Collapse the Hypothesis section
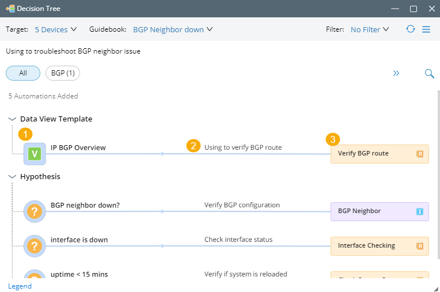 pyautogui.click(x=12, y=176)
